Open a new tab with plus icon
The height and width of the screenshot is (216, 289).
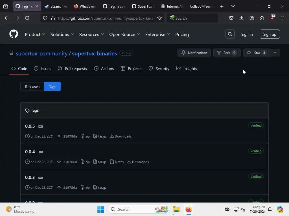(x=222, y=6)
